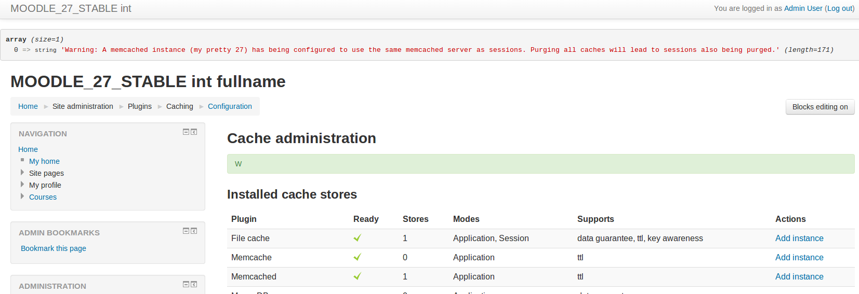This screenshot has width=859, height=294.
Task: Click the Cache administration heading
Action: click(301, 138)
